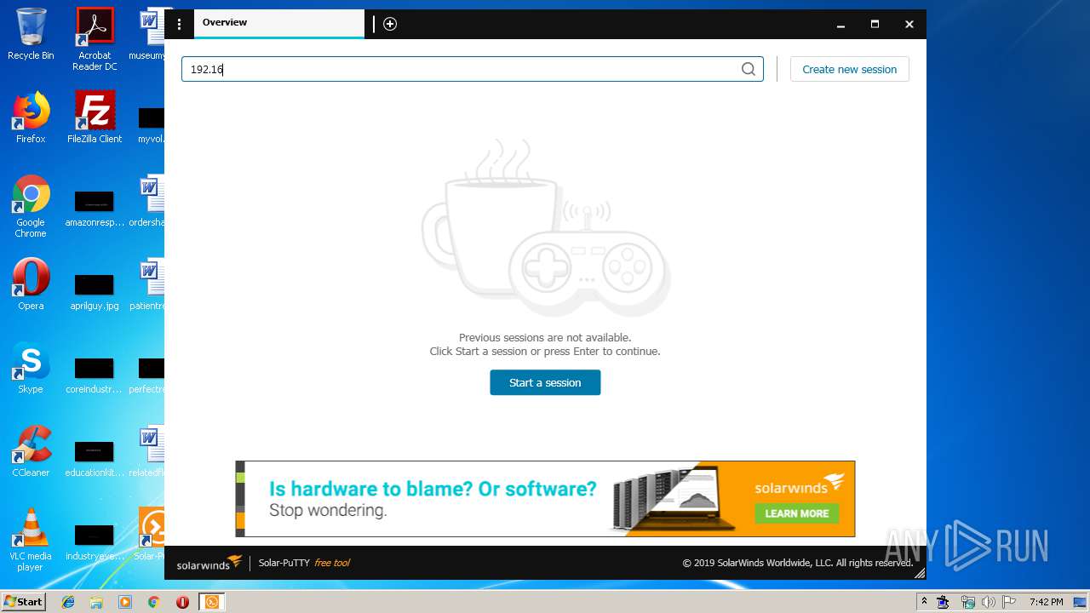Launch Google Chrome from desktop
1090x613 pixels.
[x=31, y=206]
